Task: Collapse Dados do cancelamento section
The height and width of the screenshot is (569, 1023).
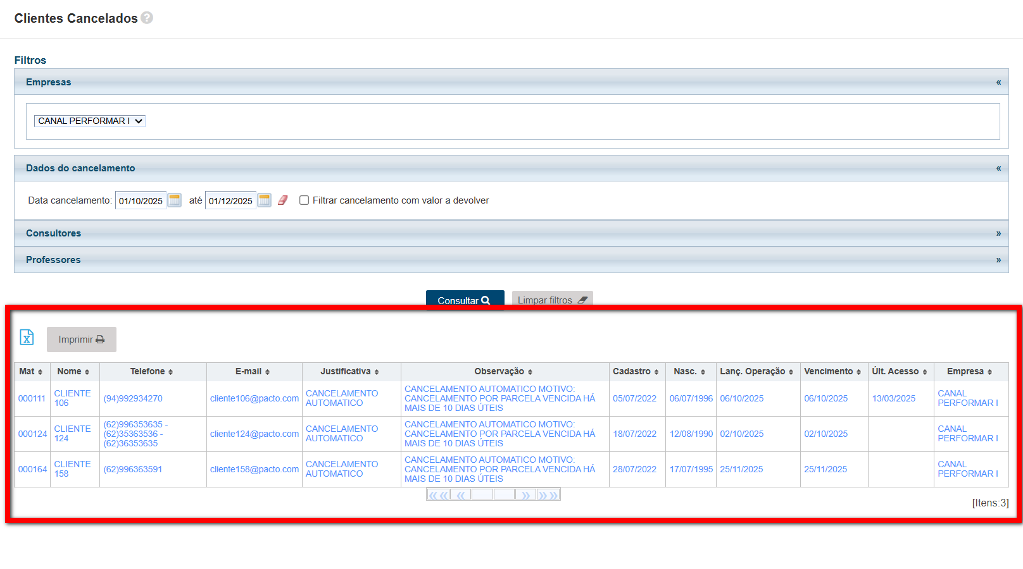Action: pyautogui.click(x=998, y=168)
